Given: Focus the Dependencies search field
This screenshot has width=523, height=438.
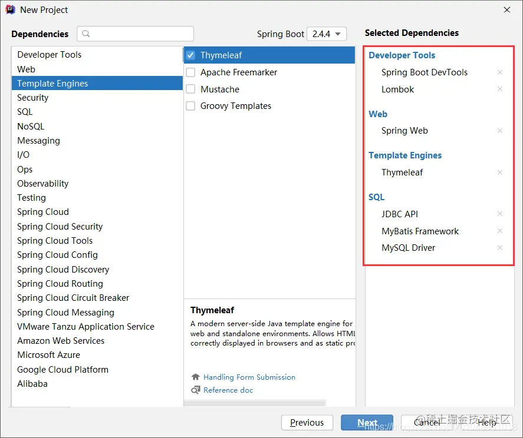Looking at the screenshot, I should pyautogui.click(x=135, y=34).
